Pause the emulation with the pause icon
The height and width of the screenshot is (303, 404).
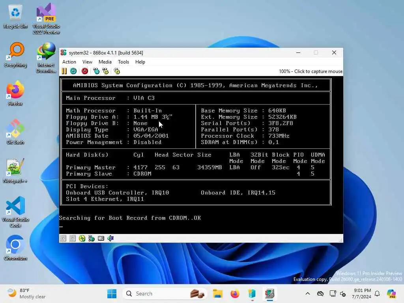64,71
